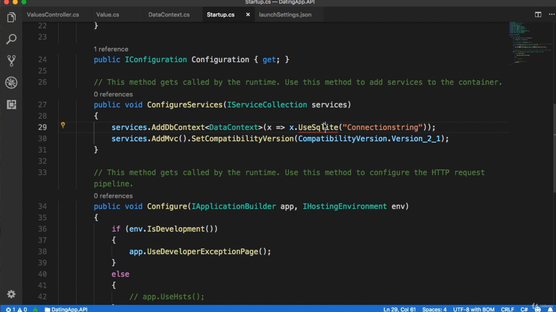Click the 0 references lens above ConfigureServices
The height and width of the screenshot is (312, 556).
tap(113, 95)
